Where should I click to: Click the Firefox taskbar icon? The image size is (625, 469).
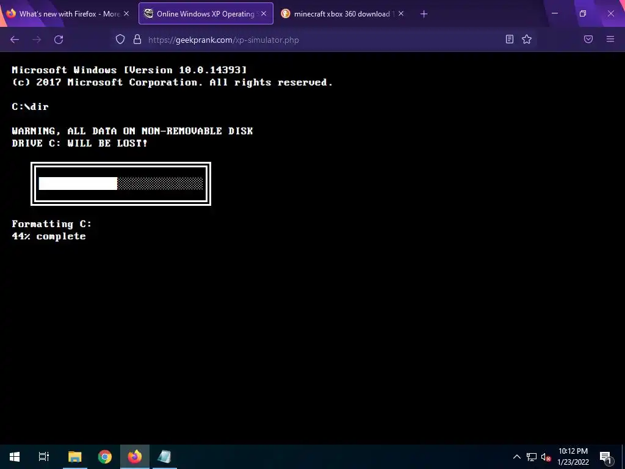(135, 457)
